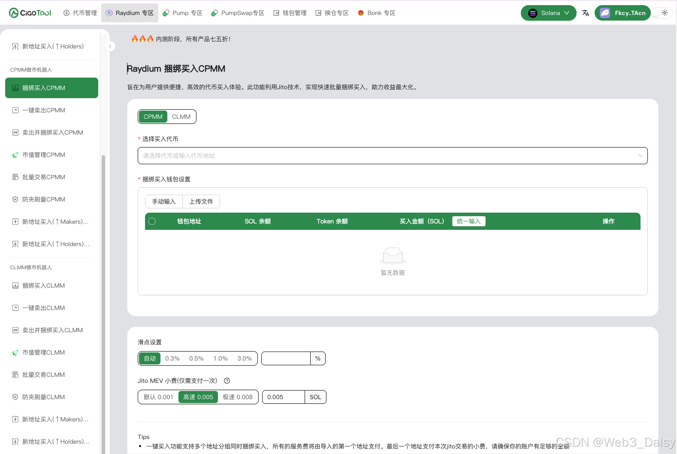Collapse the sidebar with the arrow button
This screenshot has width=677, height=454.
pyautogui.click(x=110, y=46)
